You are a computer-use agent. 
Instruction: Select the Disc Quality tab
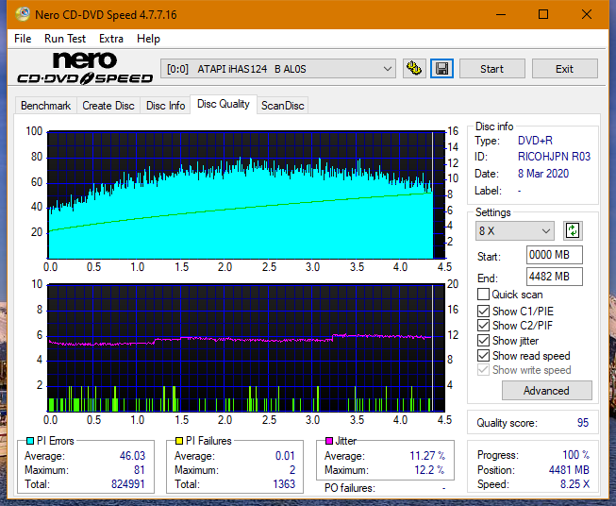[224, 104]
